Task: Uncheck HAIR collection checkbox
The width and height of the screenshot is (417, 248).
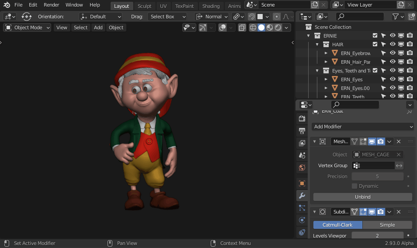Action: click(x=375, y=44)
